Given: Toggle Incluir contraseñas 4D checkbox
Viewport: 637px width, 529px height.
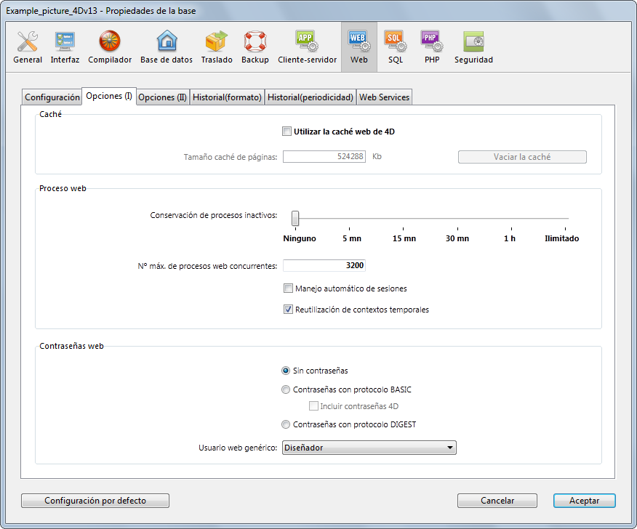Looking at the screenshot, I should 313,406.
